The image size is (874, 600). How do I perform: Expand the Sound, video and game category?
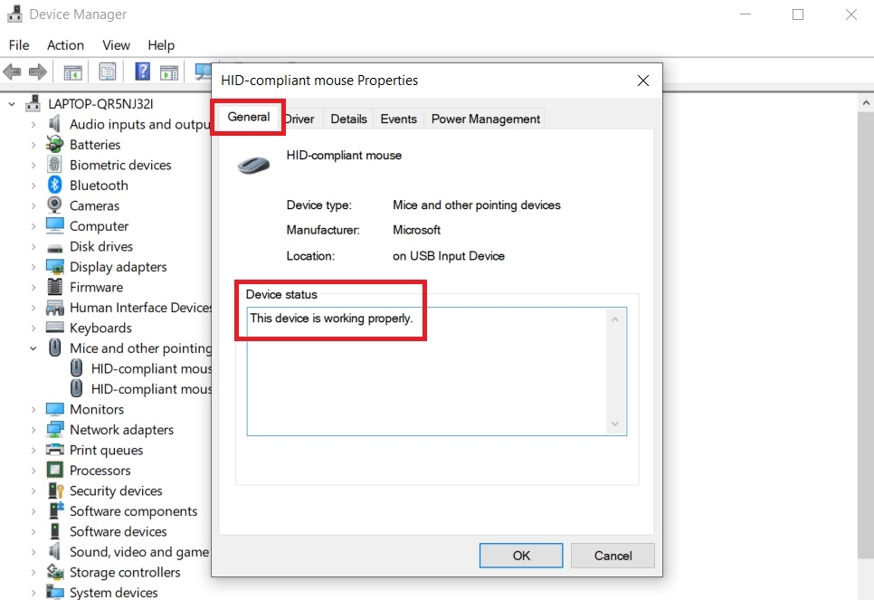click(x=33, y=552)
